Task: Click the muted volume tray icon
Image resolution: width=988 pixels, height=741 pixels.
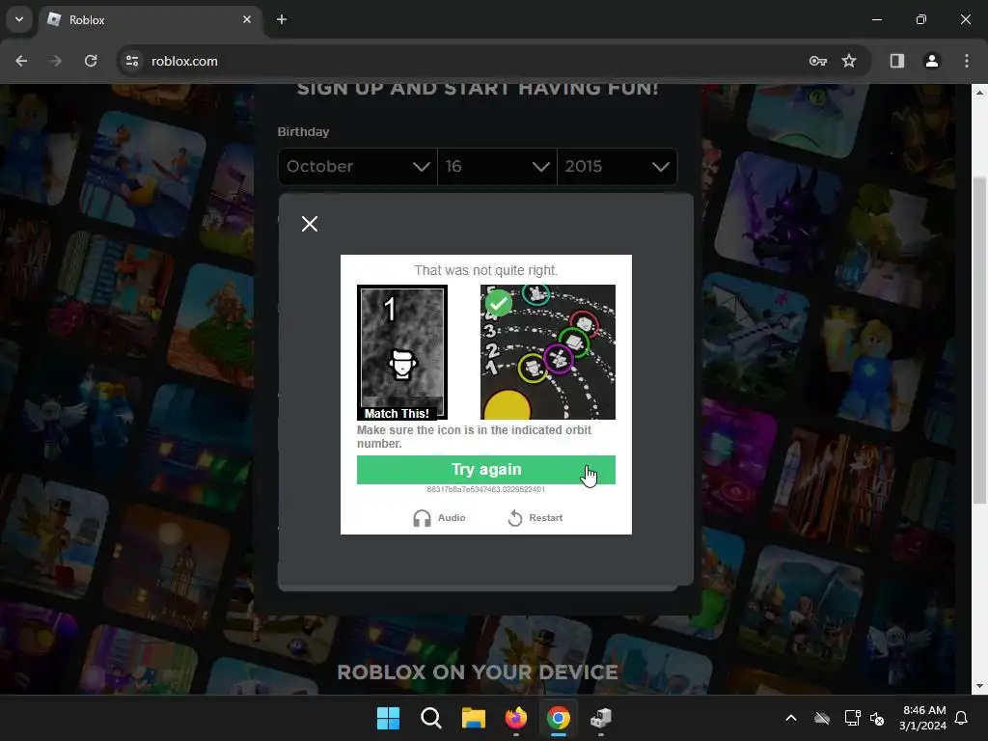Action: click(x=877, y=718)
